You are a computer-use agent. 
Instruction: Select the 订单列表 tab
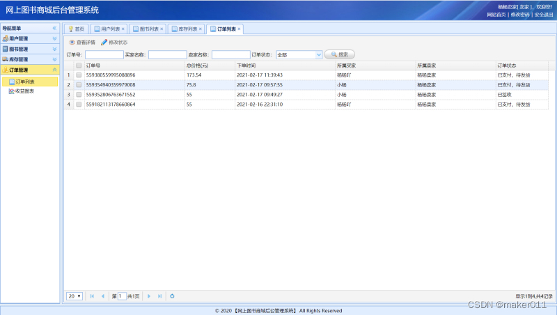click(x=223, y=29)
